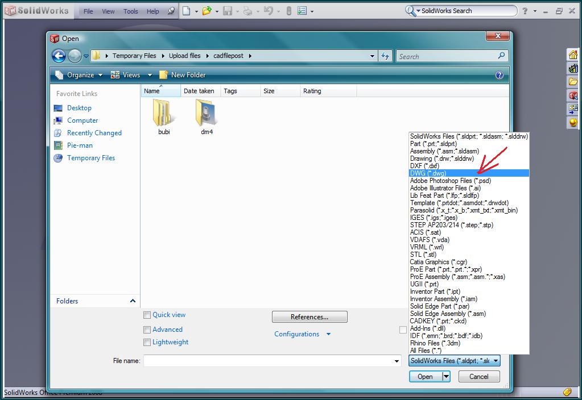
Task: Open the View Palette icon in task pane
Action: coord(573,109)
